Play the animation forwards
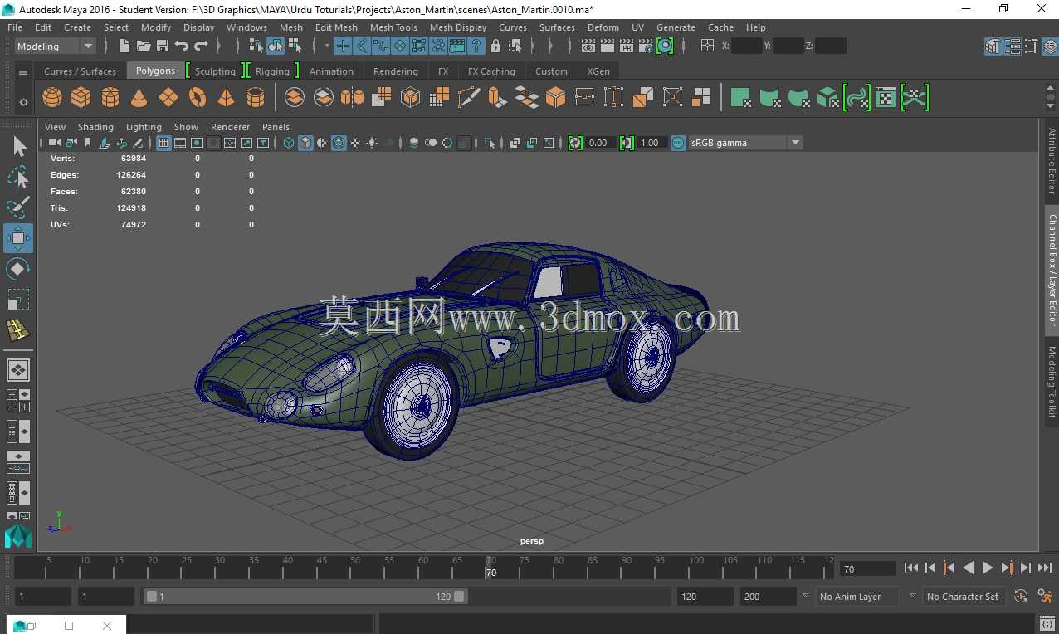 click(988, 568)
